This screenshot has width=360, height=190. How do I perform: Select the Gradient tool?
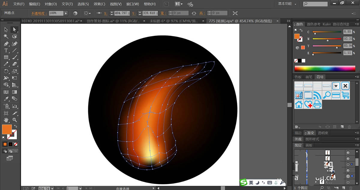tap(14, 92)
